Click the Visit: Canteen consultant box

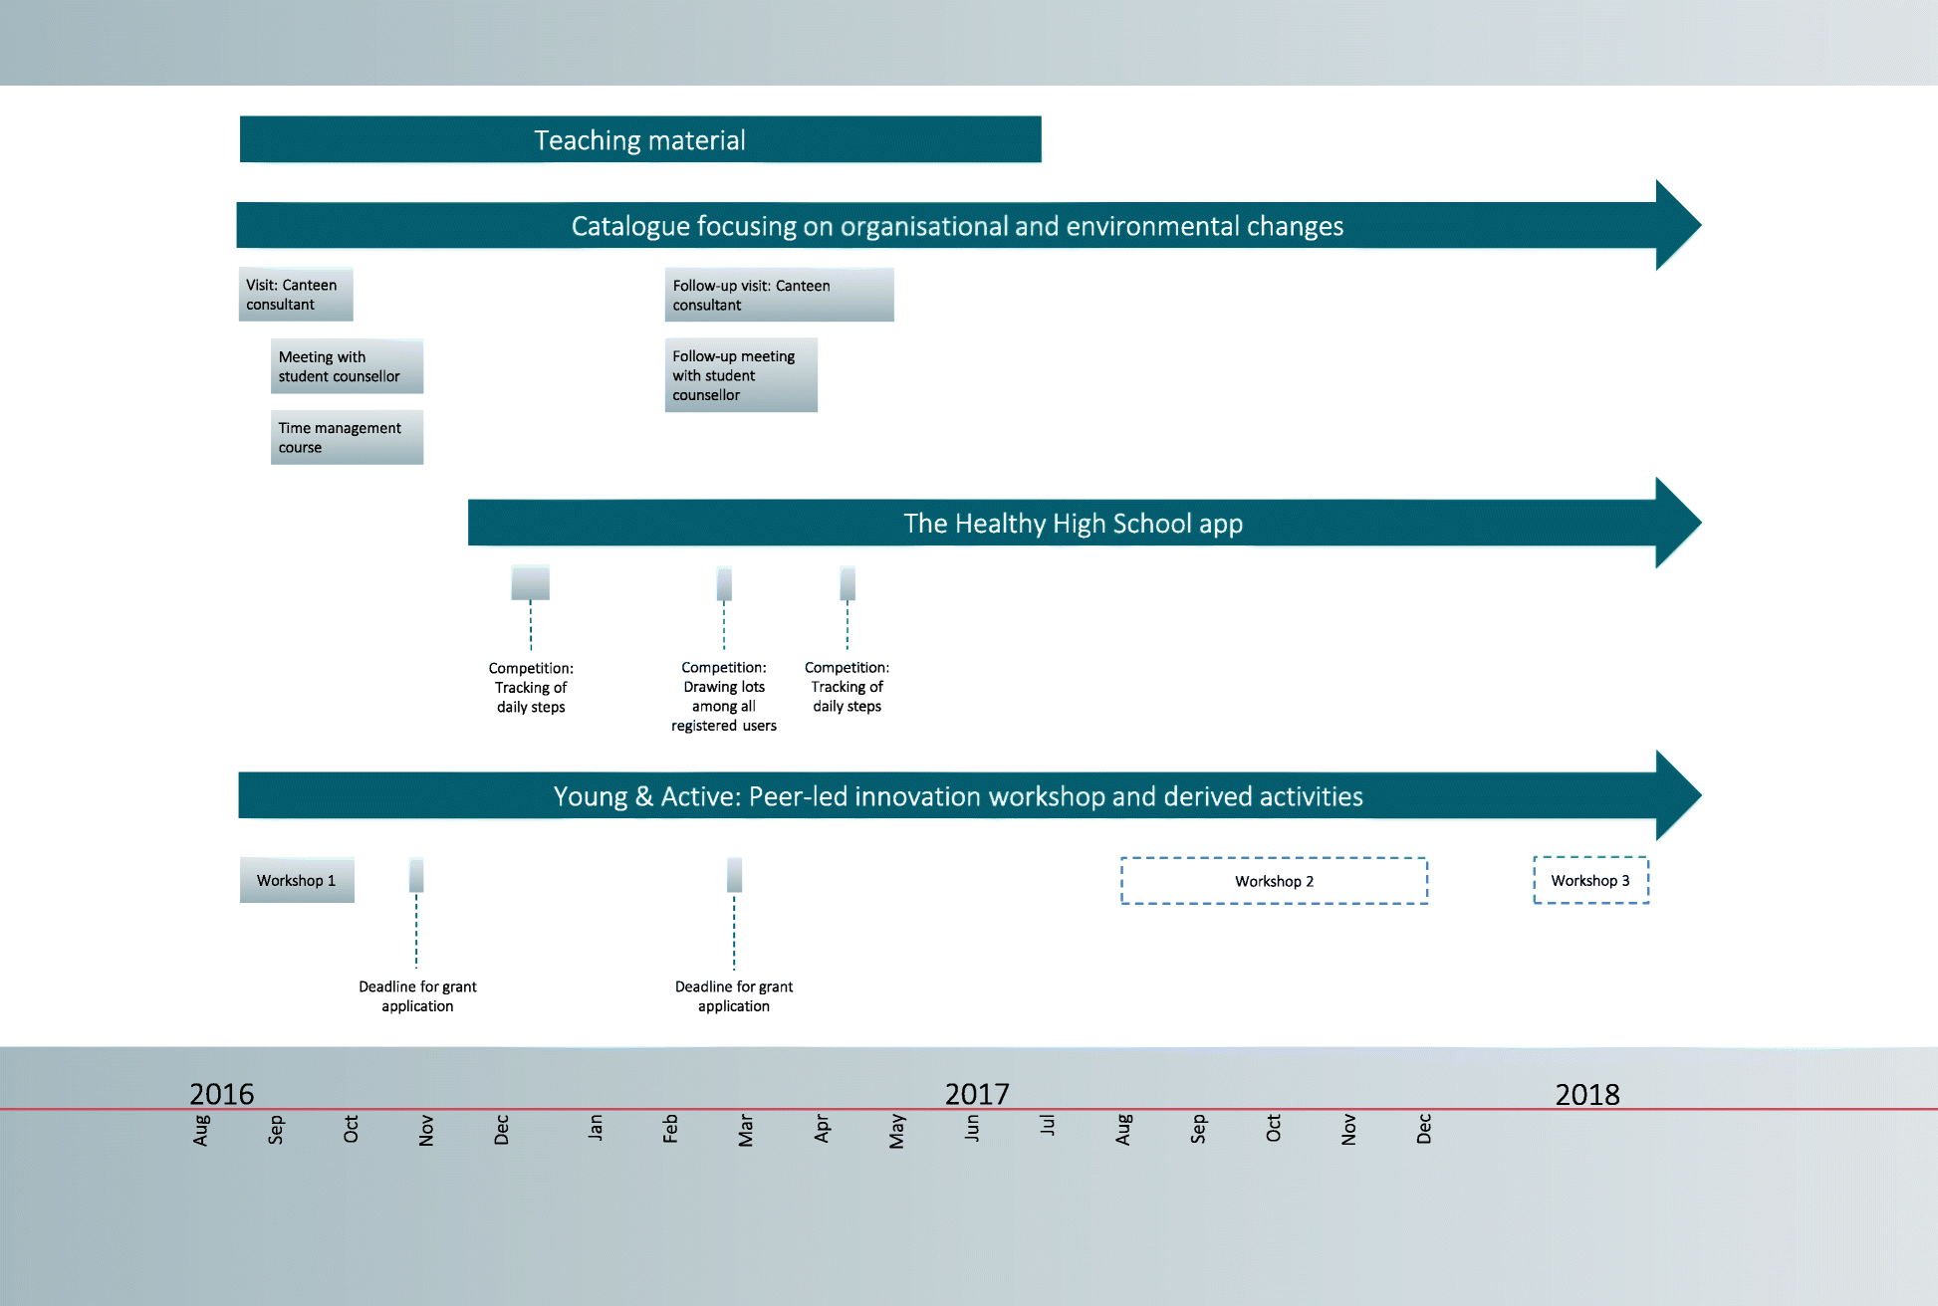point(296,295)
